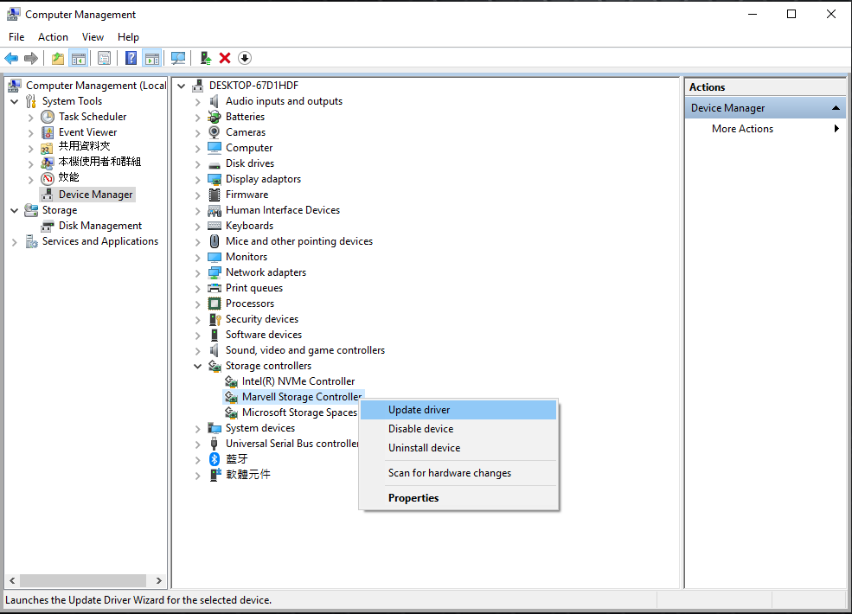The width and height of the screenshot is (852, 614).
Task: Click the red X Uninstall device icon
Action: (225, 58)
